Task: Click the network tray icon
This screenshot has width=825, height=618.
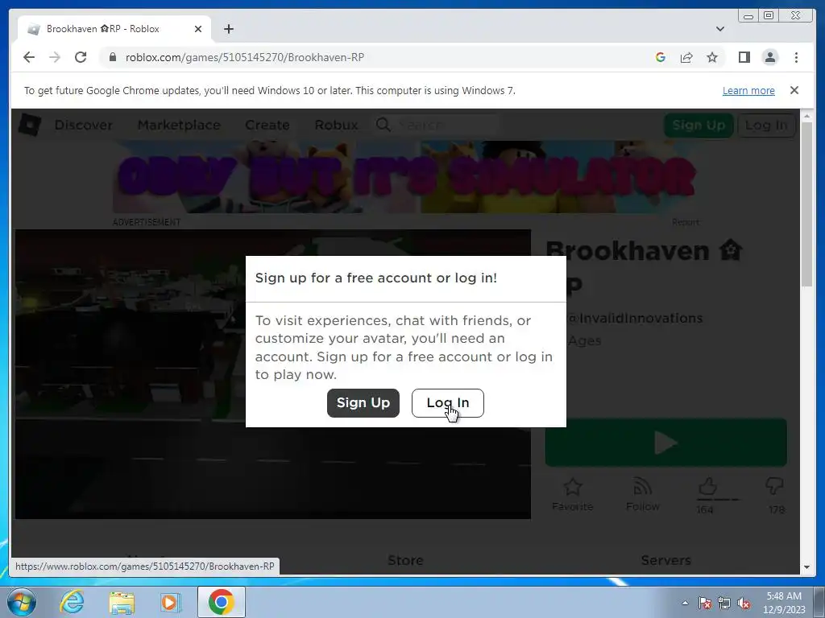Action: coord(724,603)
